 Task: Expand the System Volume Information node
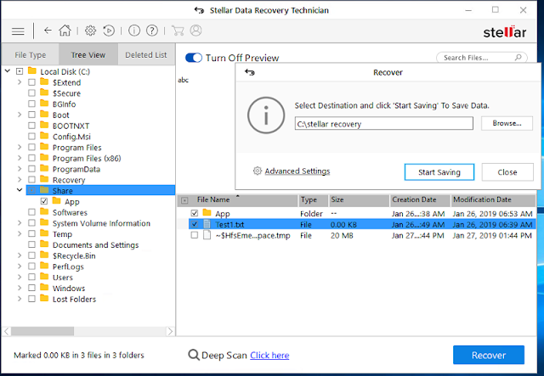pyautogui.click(x=20, y=223)
